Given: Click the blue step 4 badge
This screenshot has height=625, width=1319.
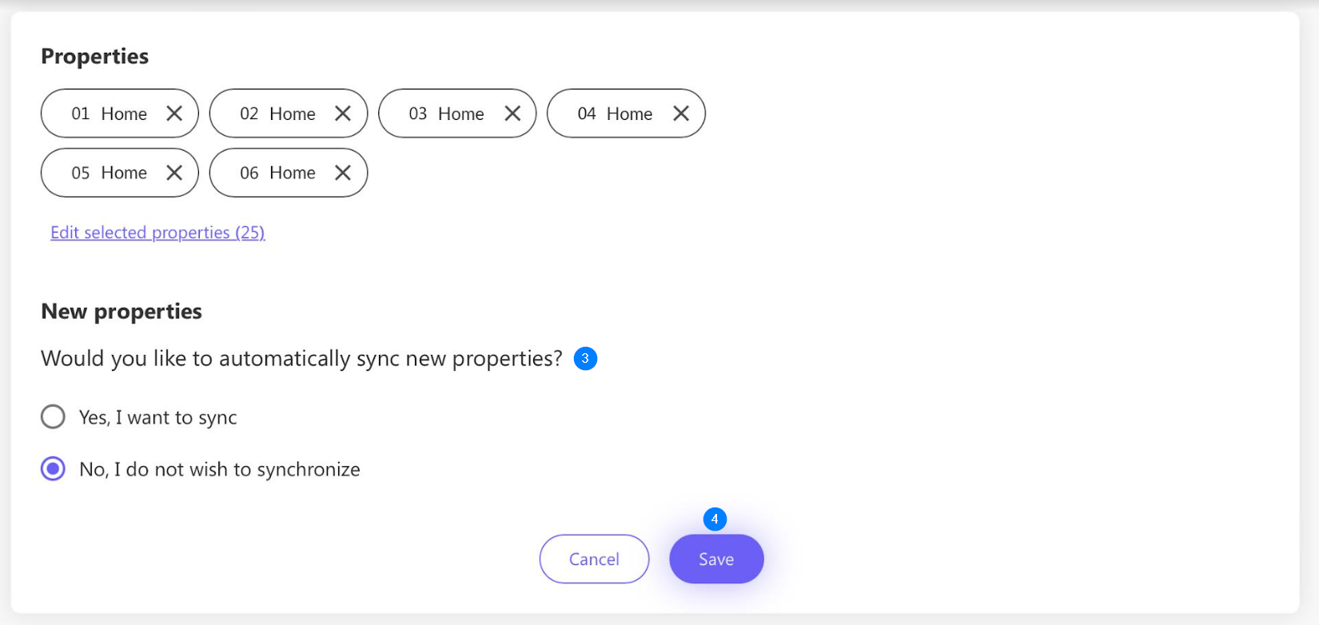Looking at the screenshot, I should [715, 520].
